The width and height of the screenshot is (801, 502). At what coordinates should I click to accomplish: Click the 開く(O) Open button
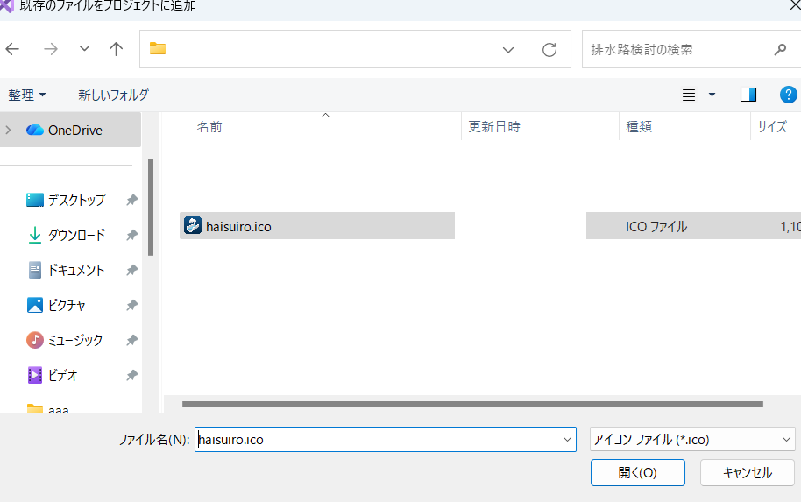(637, 472)
